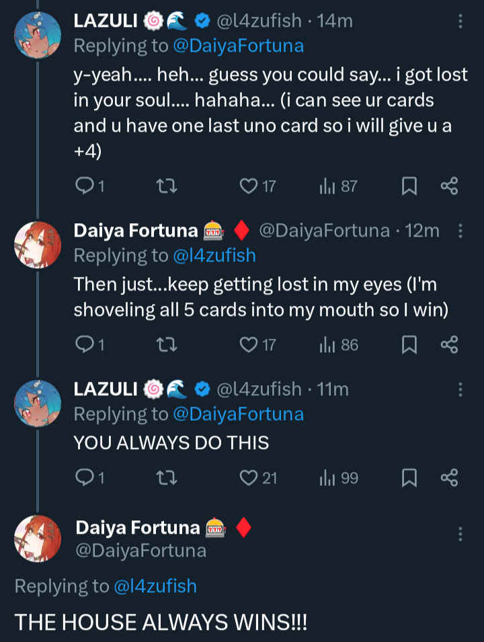The image size is (484, 642).
Task: Like LAZULI's tweet with 17 likes
Action: pos(250,186)
